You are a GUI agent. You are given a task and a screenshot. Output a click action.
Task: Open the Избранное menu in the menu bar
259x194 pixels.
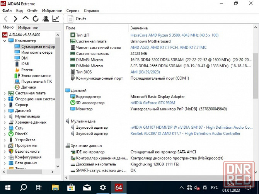pyautogui.click(x=52, y=10)
